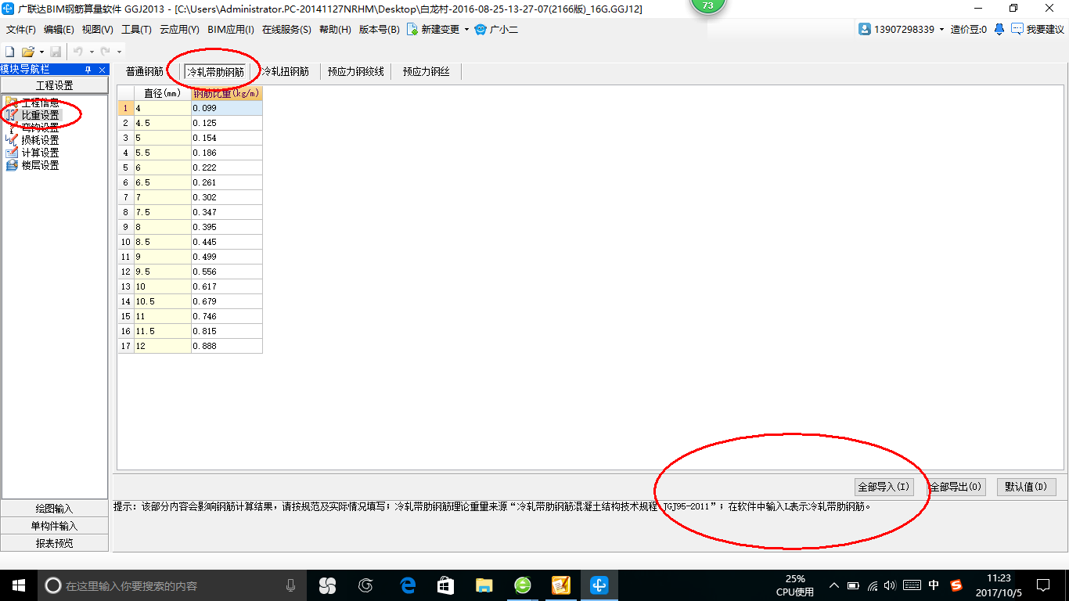
Task: Click the 新建变更 toolbar button
Action: click(x=433, y=29)
